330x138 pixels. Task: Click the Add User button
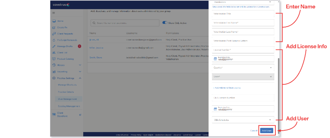coord(267,130)
